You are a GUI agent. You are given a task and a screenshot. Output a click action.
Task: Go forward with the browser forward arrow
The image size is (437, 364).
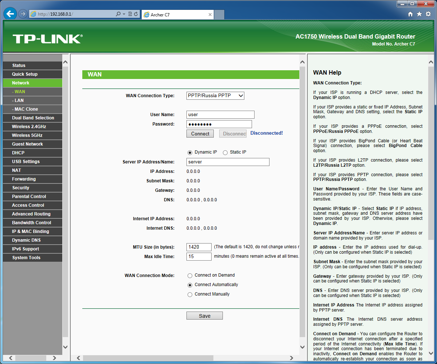pos(23,14)
